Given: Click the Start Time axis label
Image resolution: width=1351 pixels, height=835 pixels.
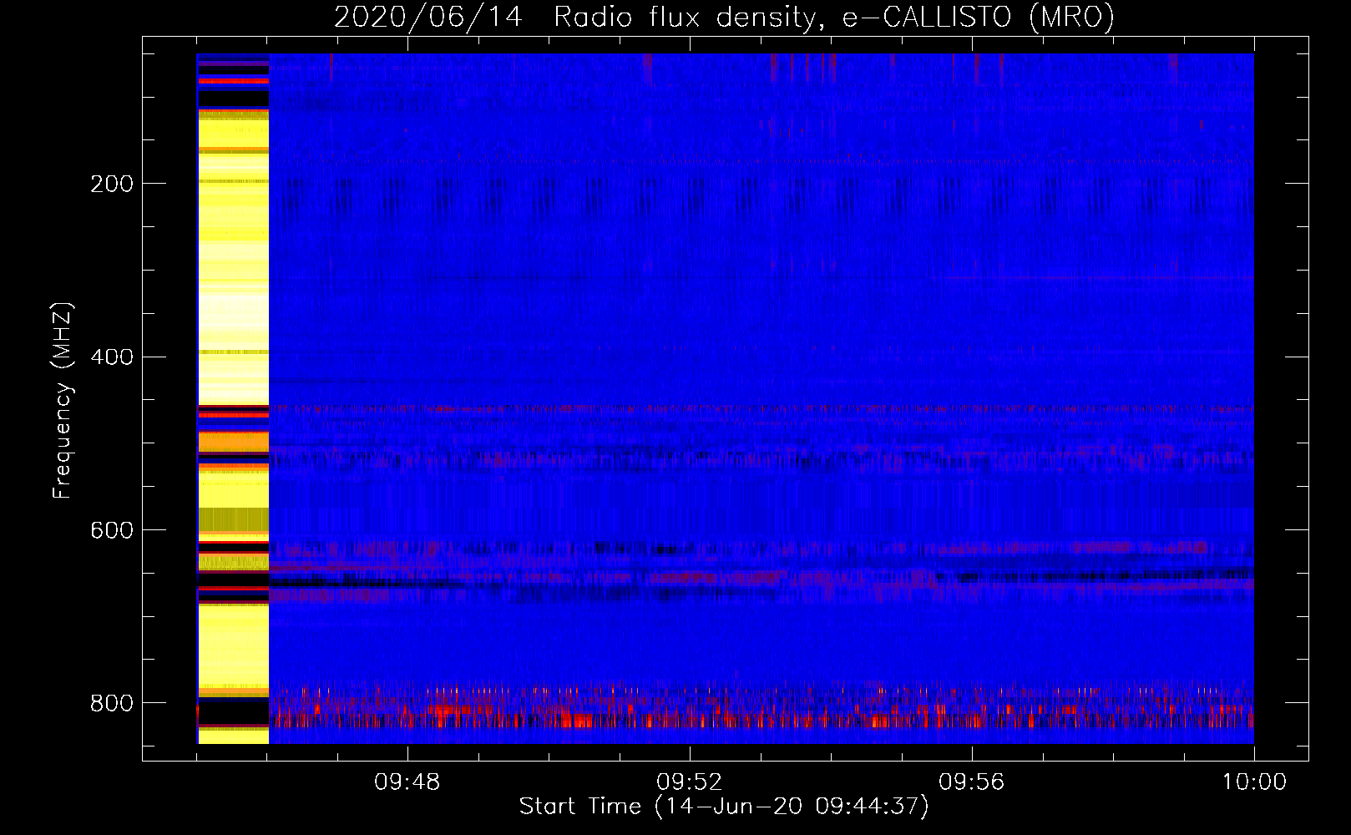Looking at the screenshot, I should 723,807.
